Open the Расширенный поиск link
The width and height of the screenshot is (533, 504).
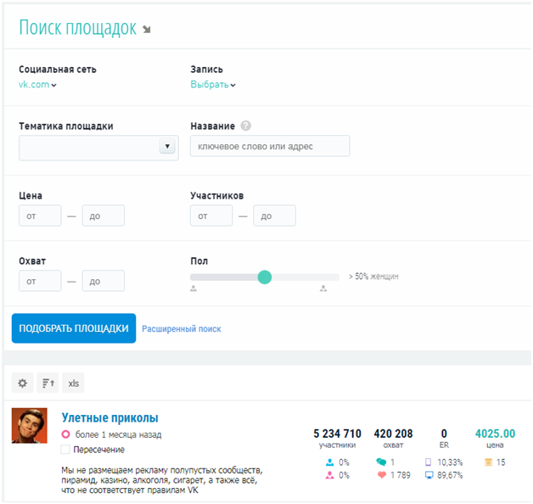coord(181,328)
